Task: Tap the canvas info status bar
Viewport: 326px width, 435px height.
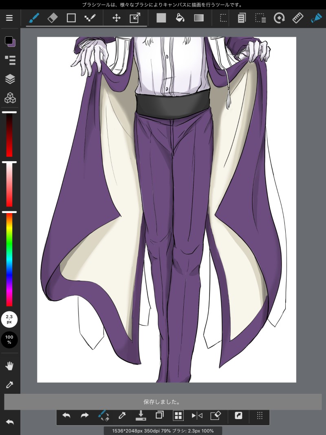Action: [x=163, y=431]
